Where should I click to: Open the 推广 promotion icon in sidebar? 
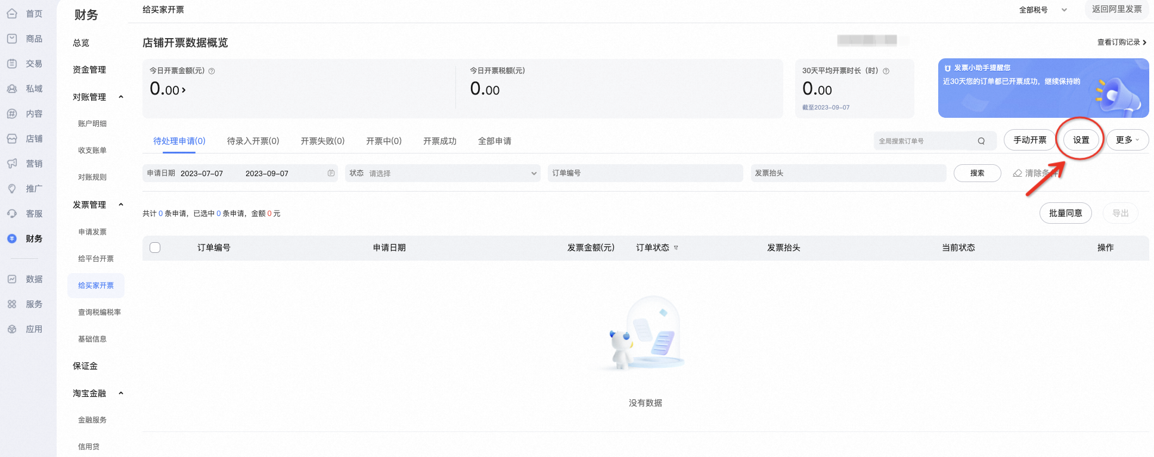[x=12, y=189]
